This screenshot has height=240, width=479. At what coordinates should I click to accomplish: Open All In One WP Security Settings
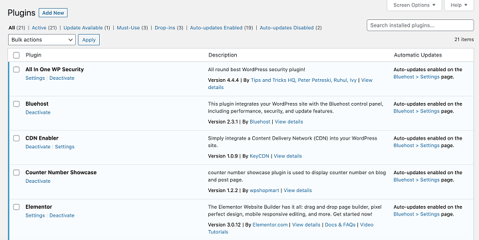(x=35, y=78)
